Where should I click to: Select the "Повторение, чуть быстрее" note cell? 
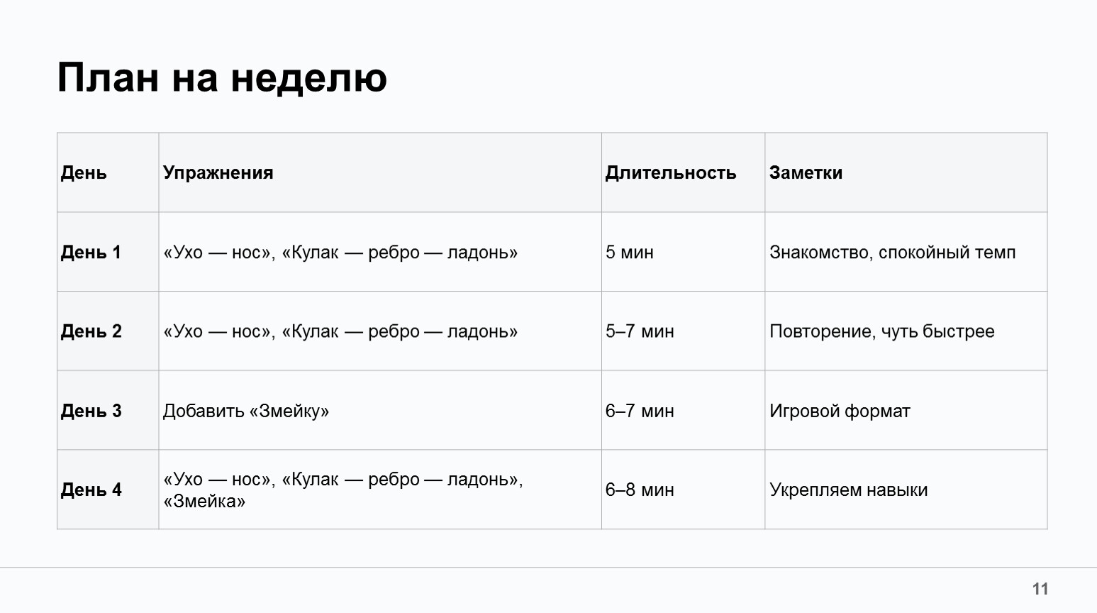pyautogui.click(x=882, y=331)
